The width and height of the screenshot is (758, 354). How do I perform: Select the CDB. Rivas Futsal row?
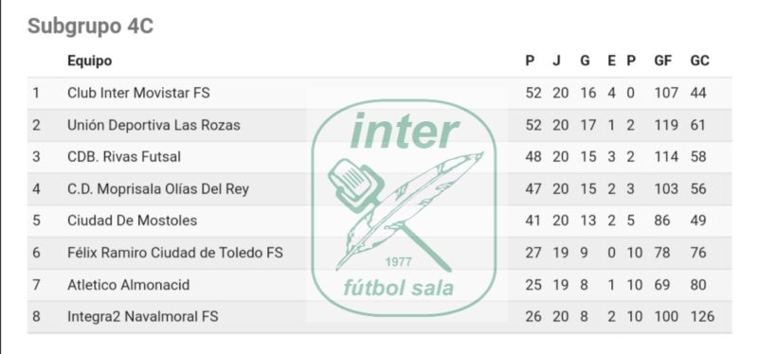coord(379,157)
